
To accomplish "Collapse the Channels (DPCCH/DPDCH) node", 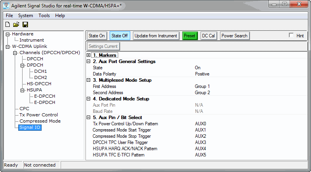I will (15, 53).
